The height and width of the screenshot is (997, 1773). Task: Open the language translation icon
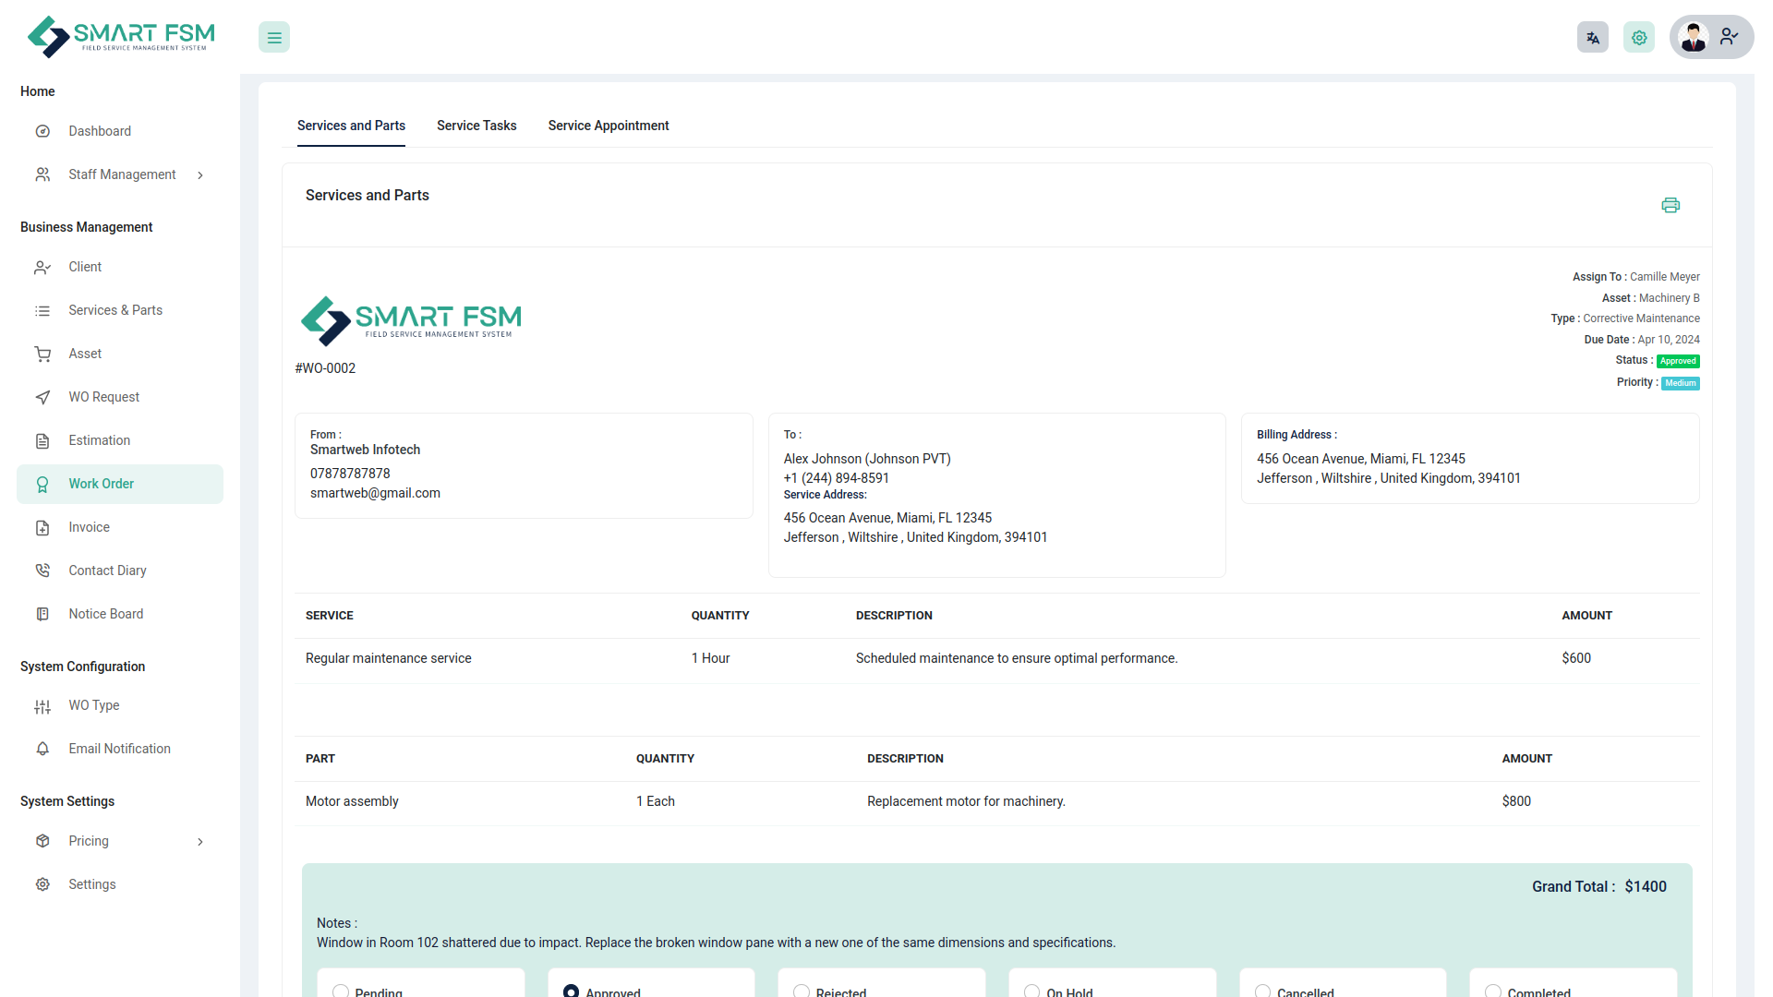tap(1592, 37)
